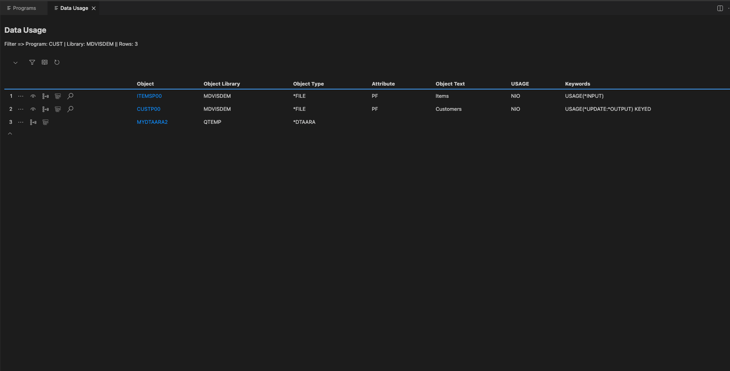Search CUSTP00 with magnifier icon
This screenshot has width=730, height=371.
coord(70,109)
